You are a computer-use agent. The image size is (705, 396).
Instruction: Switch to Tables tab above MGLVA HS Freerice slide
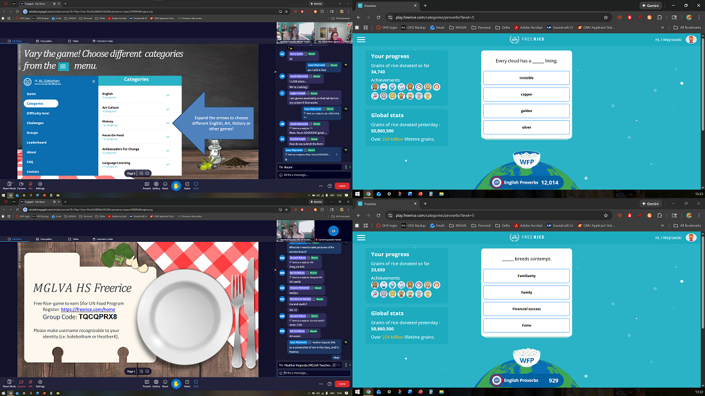pos(74,239)
